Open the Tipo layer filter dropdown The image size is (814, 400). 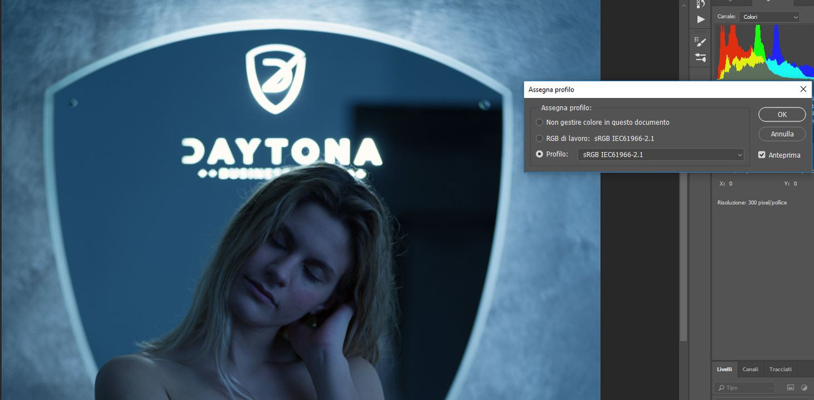[745, 387]
